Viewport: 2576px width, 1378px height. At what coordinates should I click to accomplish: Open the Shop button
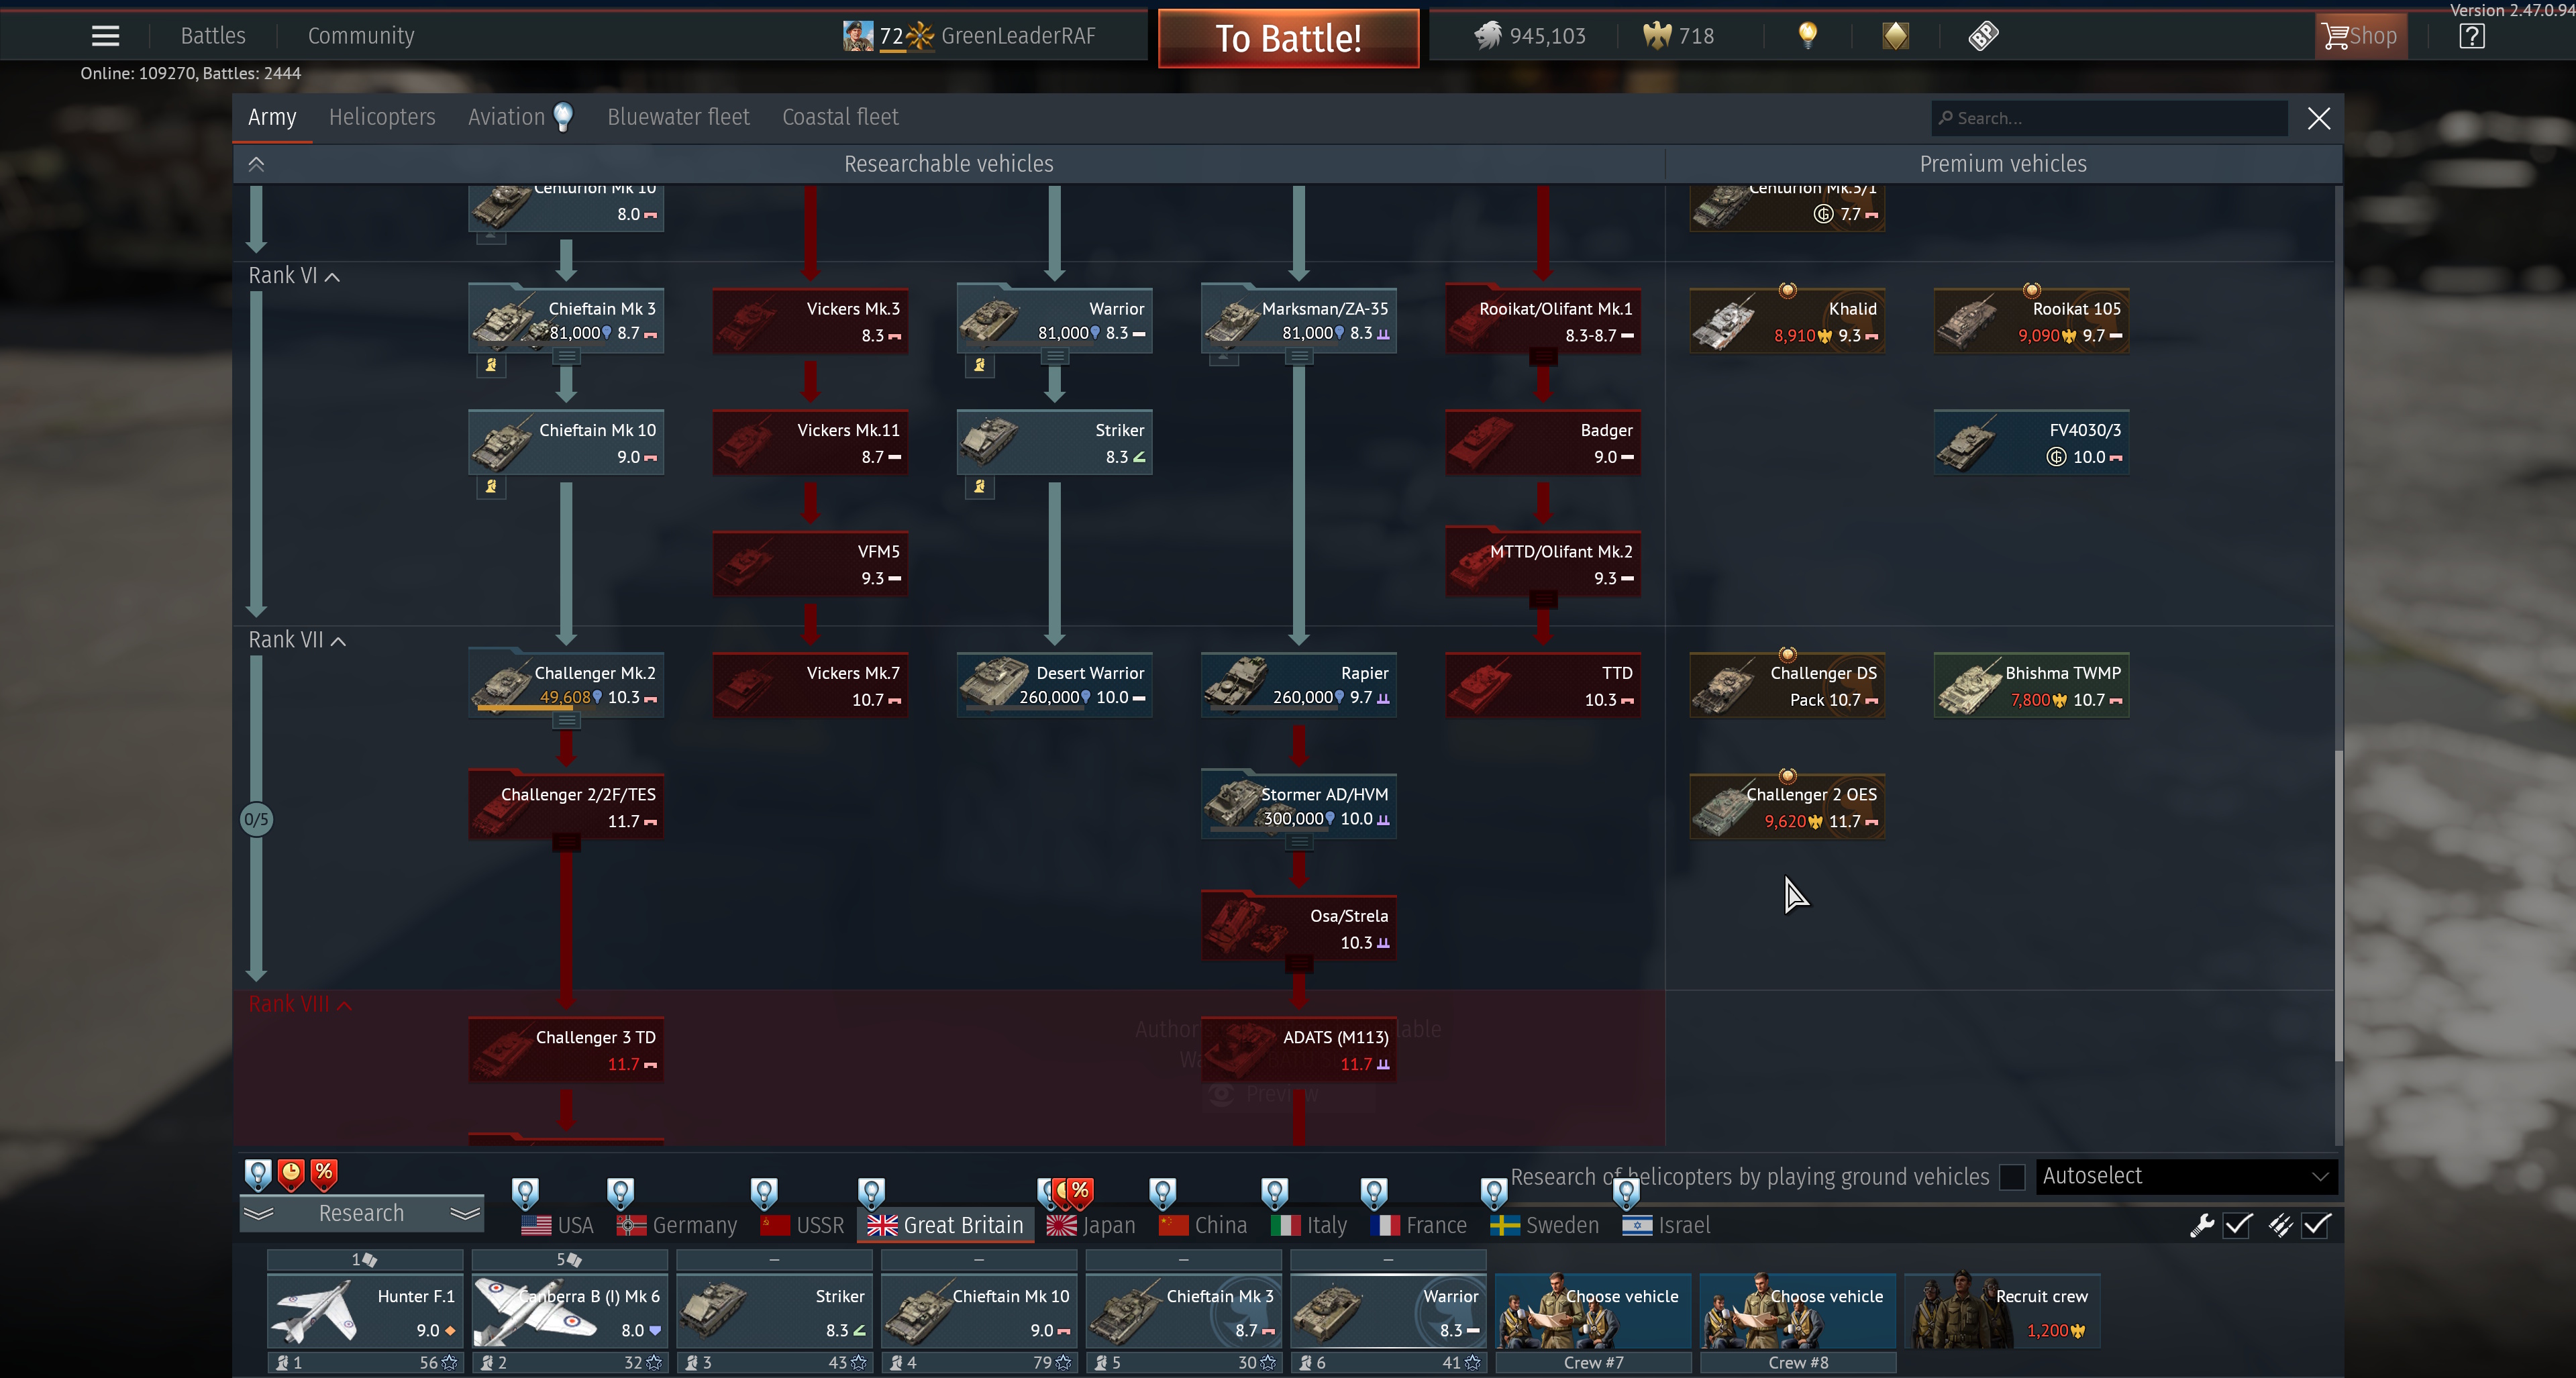click(2360, 36)
